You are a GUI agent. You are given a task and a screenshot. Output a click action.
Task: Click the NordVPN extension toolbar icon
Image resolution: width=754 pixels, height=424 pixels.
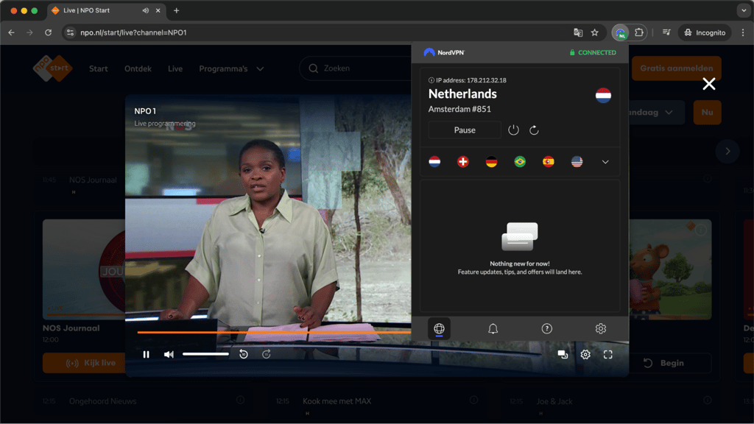click(621, 32)
